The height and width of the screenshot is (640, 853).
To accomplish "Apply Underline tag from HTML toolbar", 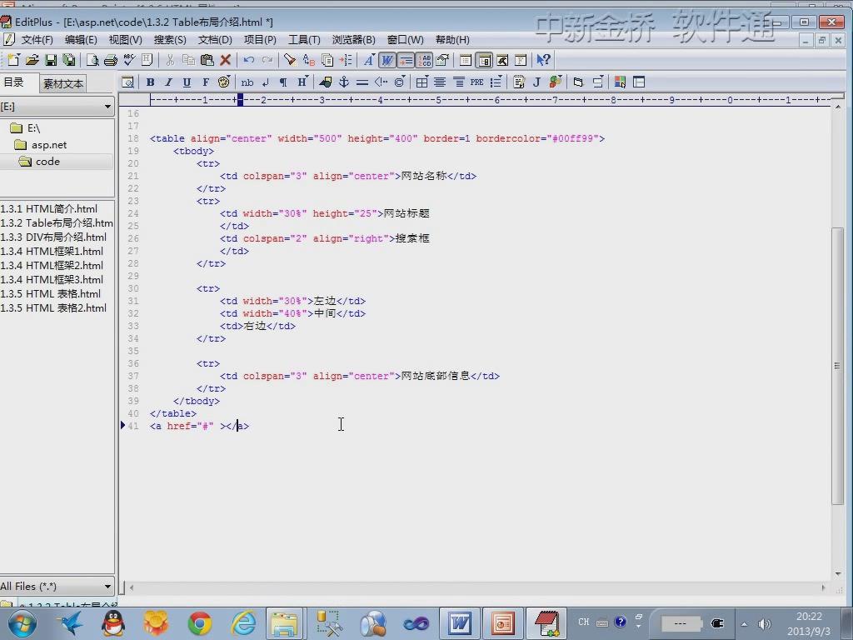I will [187, 82].
